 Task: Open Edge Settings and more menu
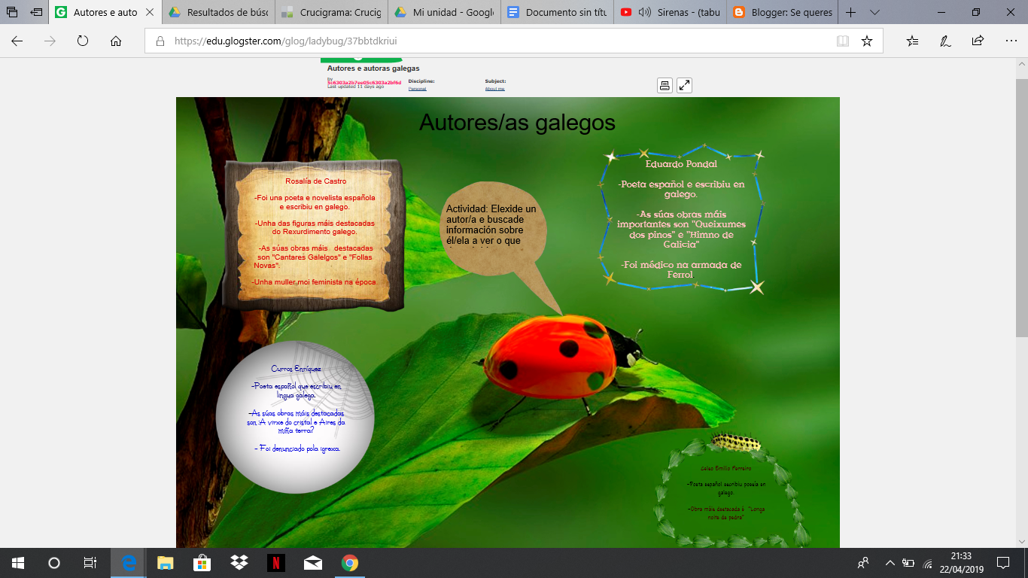tap(1011, 41)
